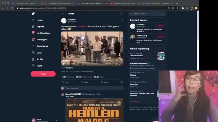The width and height of the screenshot is (218, 122).
Task: Open the browser extensions puzzle icon
Action: [x=183, y=8]
